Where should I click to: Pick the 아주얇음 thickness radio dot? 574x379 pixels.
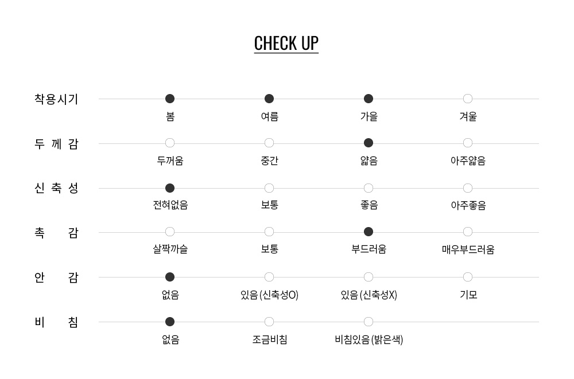pyautogui.click(x=468, y=143)
